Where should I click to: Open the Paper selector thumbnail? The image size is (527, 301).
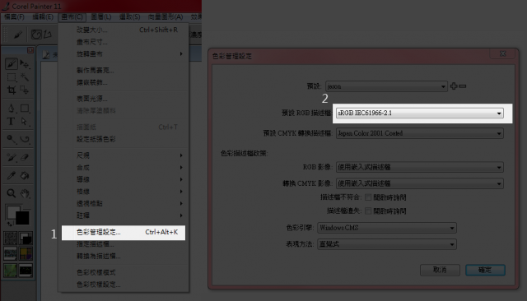coord(11,238)
